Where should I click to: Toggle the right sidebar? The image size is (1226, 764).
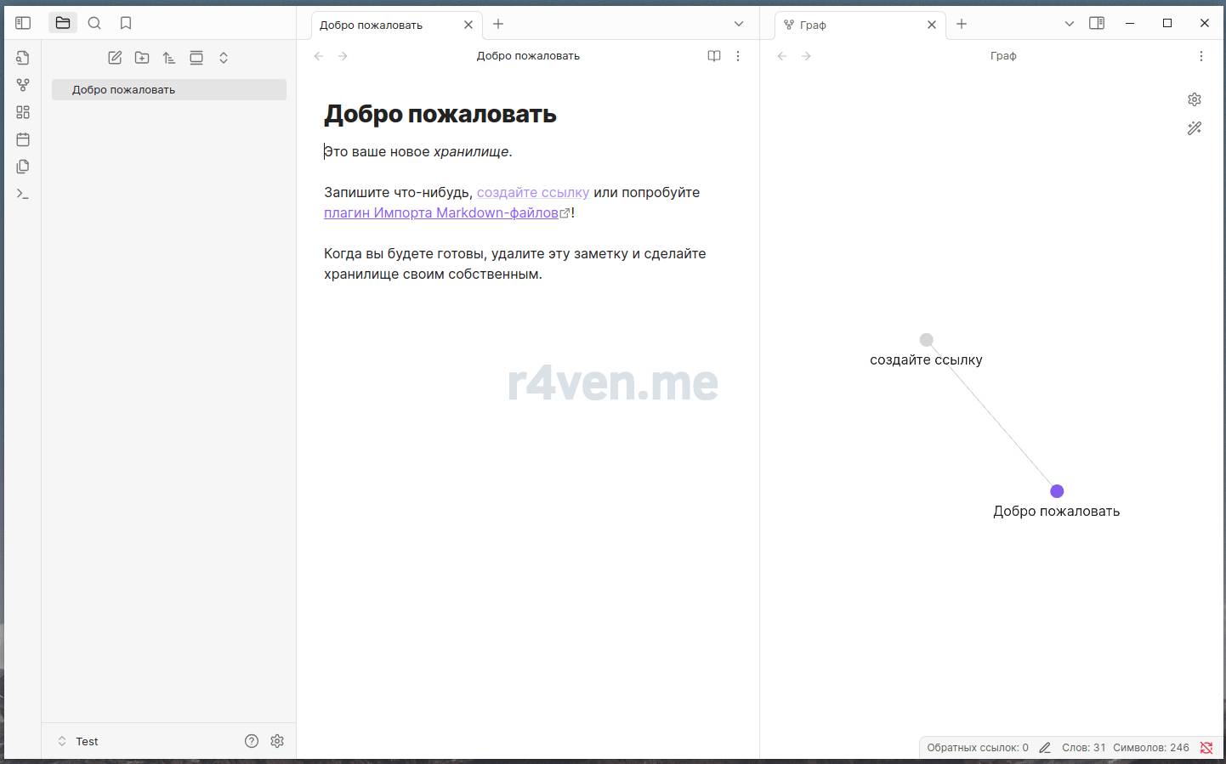pos(1097,23)
